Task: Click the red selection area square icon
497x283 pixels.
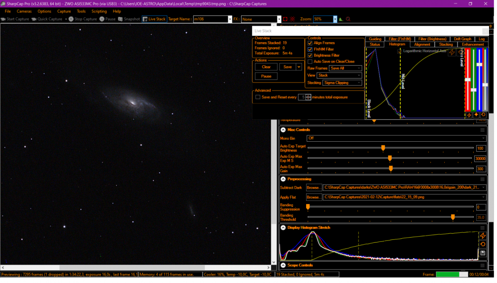Action: (x=285, y=19)
